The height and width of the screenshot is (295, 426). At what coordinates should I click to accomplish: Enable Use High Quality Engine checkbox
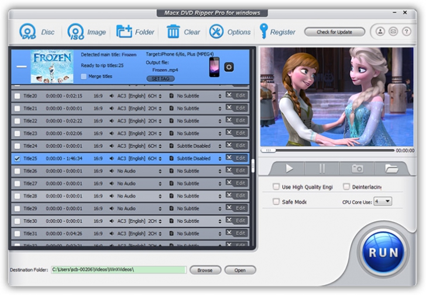point(276,186)
